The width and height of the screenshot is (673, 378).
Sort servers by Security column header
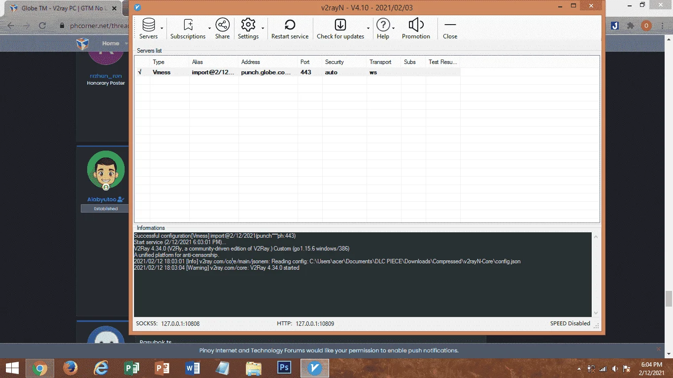pyautogui.click(x=344, y=62)
